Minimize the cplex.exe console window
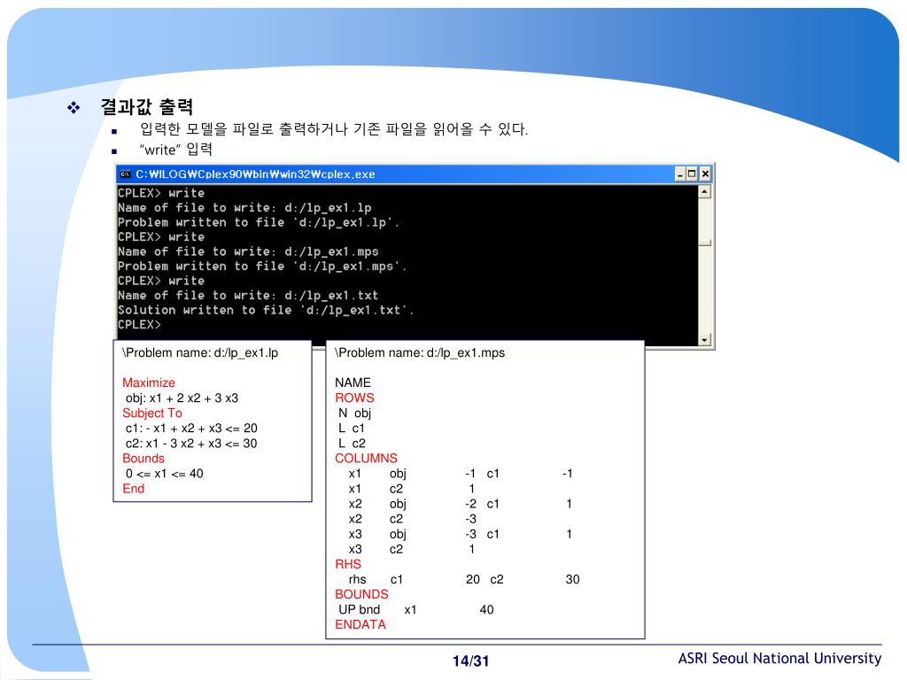This screenshot has height=680, width=907. (x=680, y=174)
